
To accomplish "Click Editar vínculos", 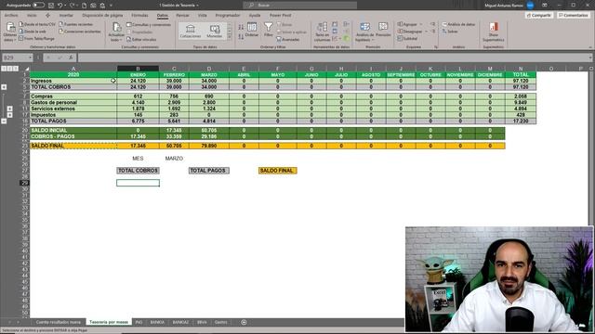I will (x=141, y=39).
